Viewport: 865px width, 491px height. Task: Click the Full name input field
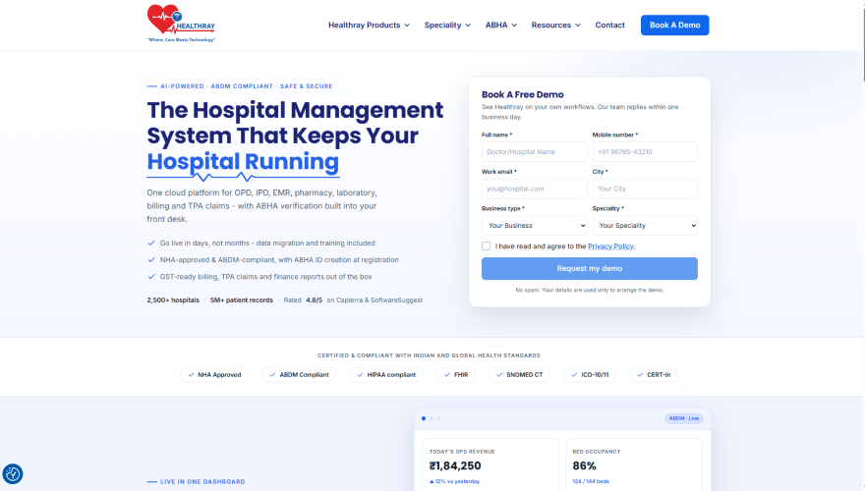click(x=534, y=151)
